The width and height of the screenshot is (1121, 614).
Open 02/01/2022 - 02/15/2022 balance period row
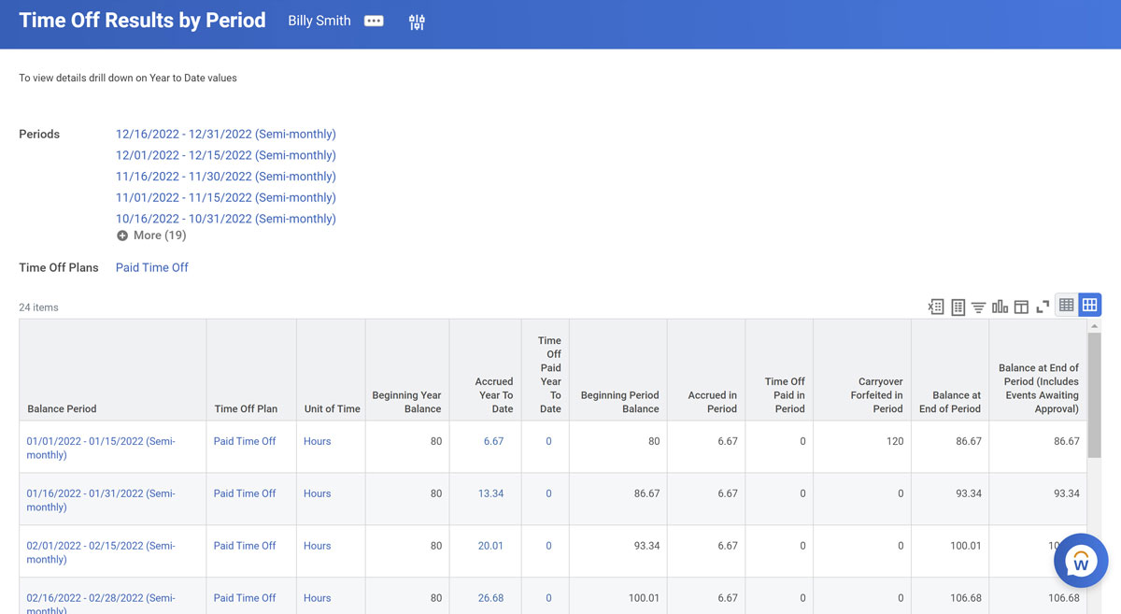pyautogui.click(x=101, y=552)
